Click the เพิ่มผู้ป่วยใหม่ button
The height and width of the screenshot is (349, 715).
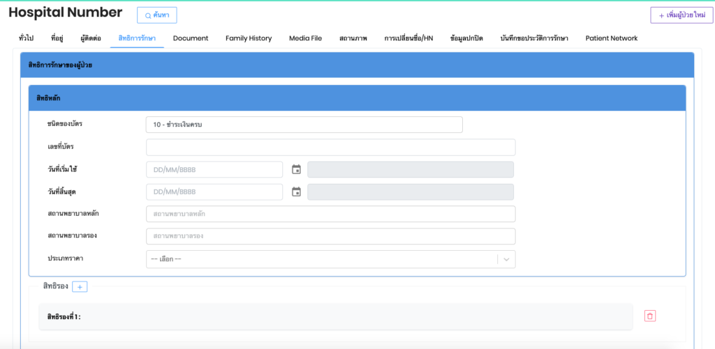point(677,15)
